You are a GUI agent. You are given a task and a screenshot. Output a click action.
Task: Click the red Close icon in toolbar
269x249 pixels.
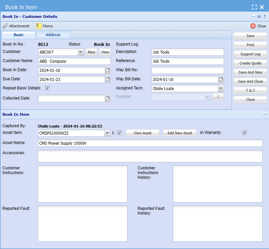pyautogui.click(x=253, y=26)
